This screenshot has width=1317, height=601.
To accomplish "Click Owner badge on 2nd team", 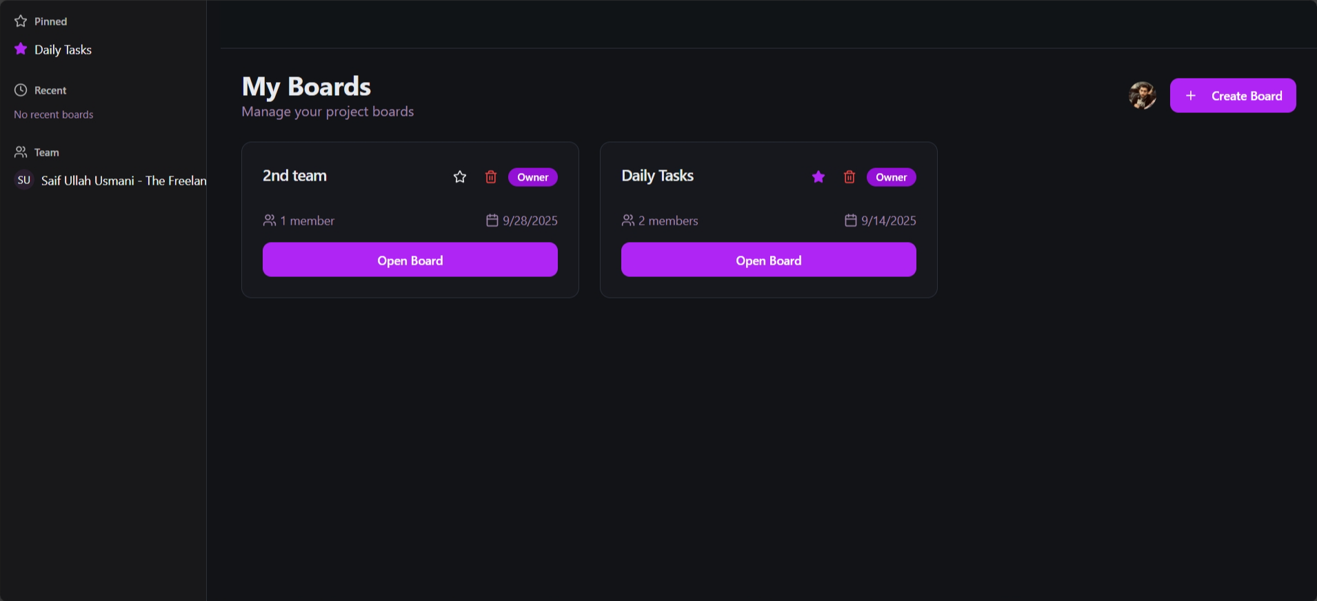I will coord(533,177).
